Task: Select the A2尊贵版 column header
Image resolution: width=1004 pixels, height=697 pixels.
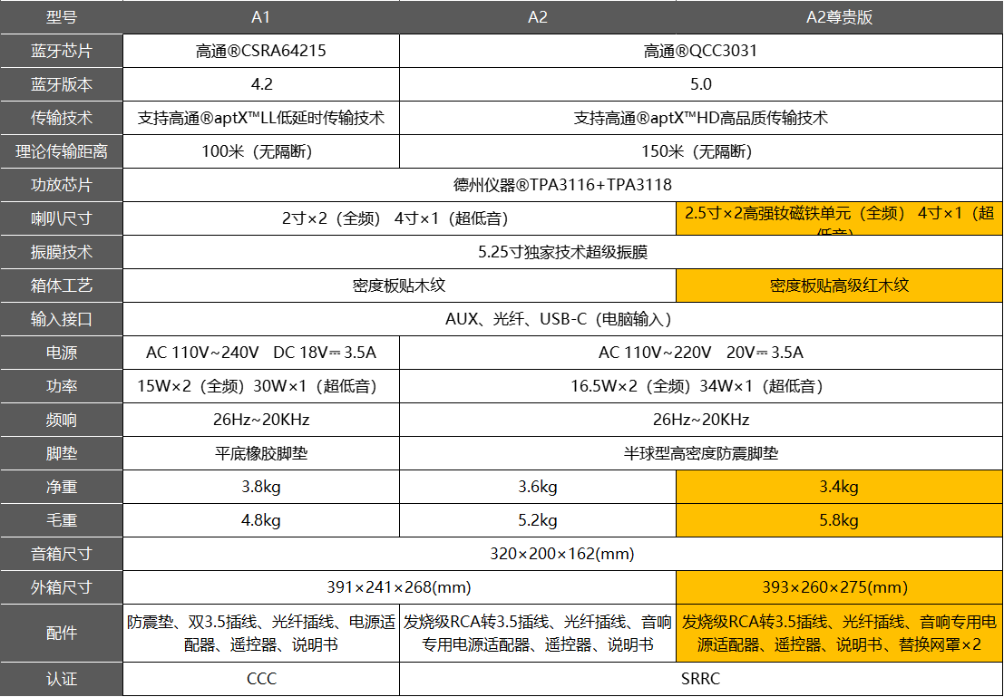Action: pos(840,17)
